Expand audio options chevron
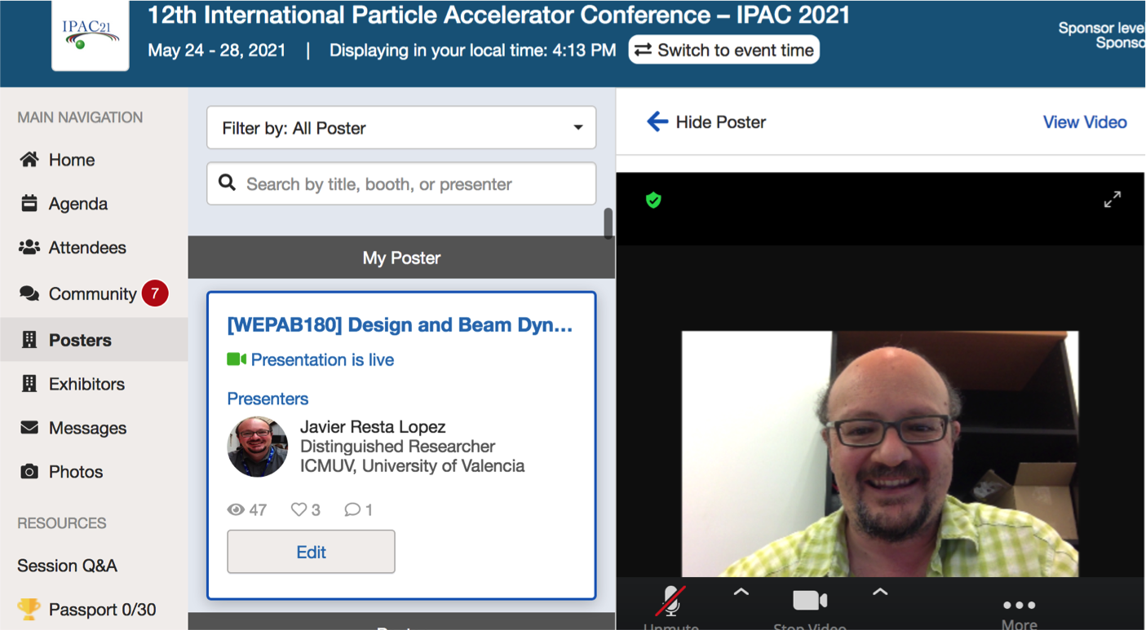Screen dimensions: 1146x630 pyautogui.click(x=741, y=593)
